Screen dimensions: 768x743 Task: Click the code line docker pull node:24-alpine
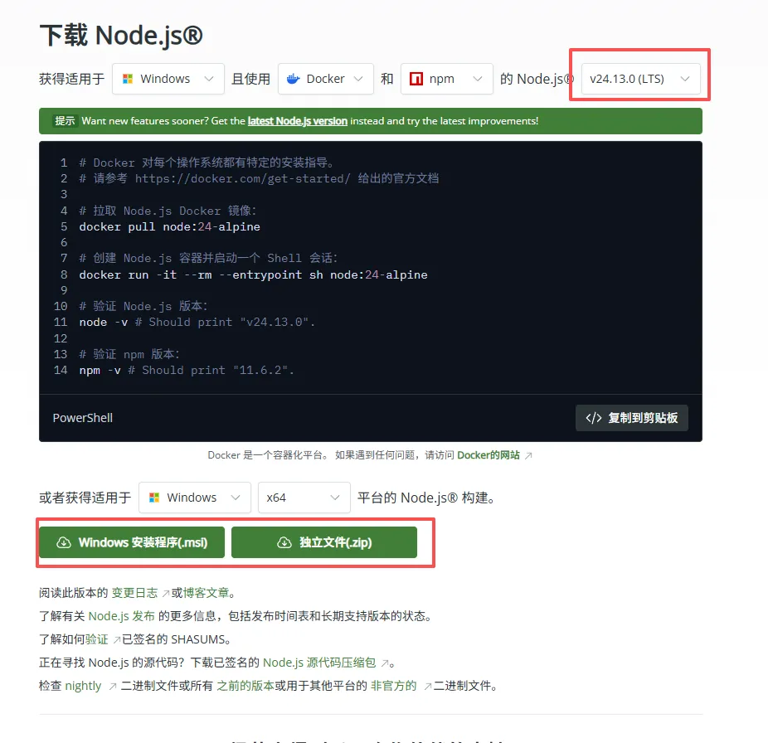tap(169, 226)
